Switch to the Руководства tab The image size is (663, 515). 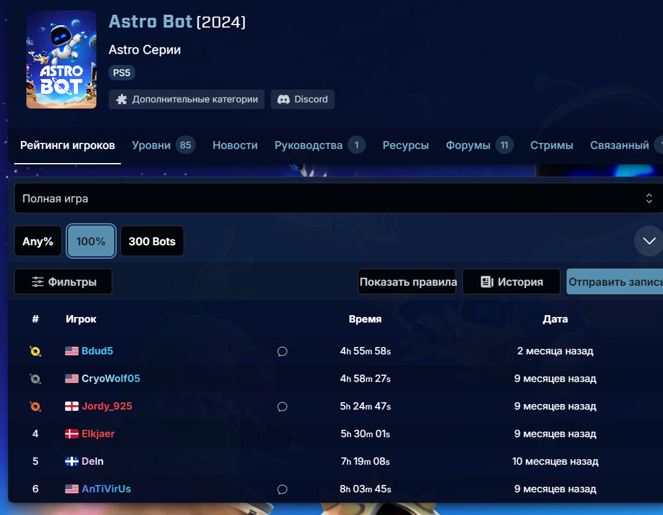tap(320, 145)
